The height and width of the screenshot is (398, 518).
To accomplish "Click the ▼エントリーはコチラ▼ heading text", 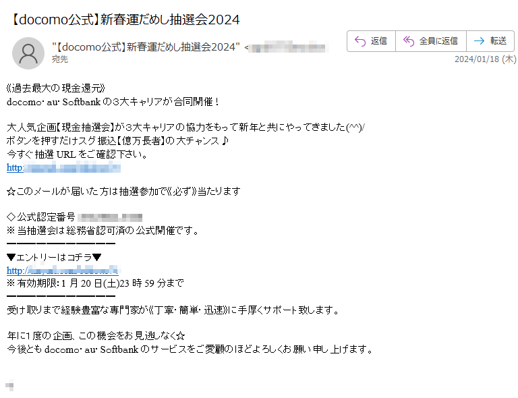I will pos(54,257).
